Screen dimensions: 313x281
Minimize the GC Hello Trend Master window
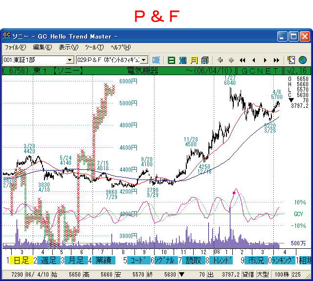282,36
